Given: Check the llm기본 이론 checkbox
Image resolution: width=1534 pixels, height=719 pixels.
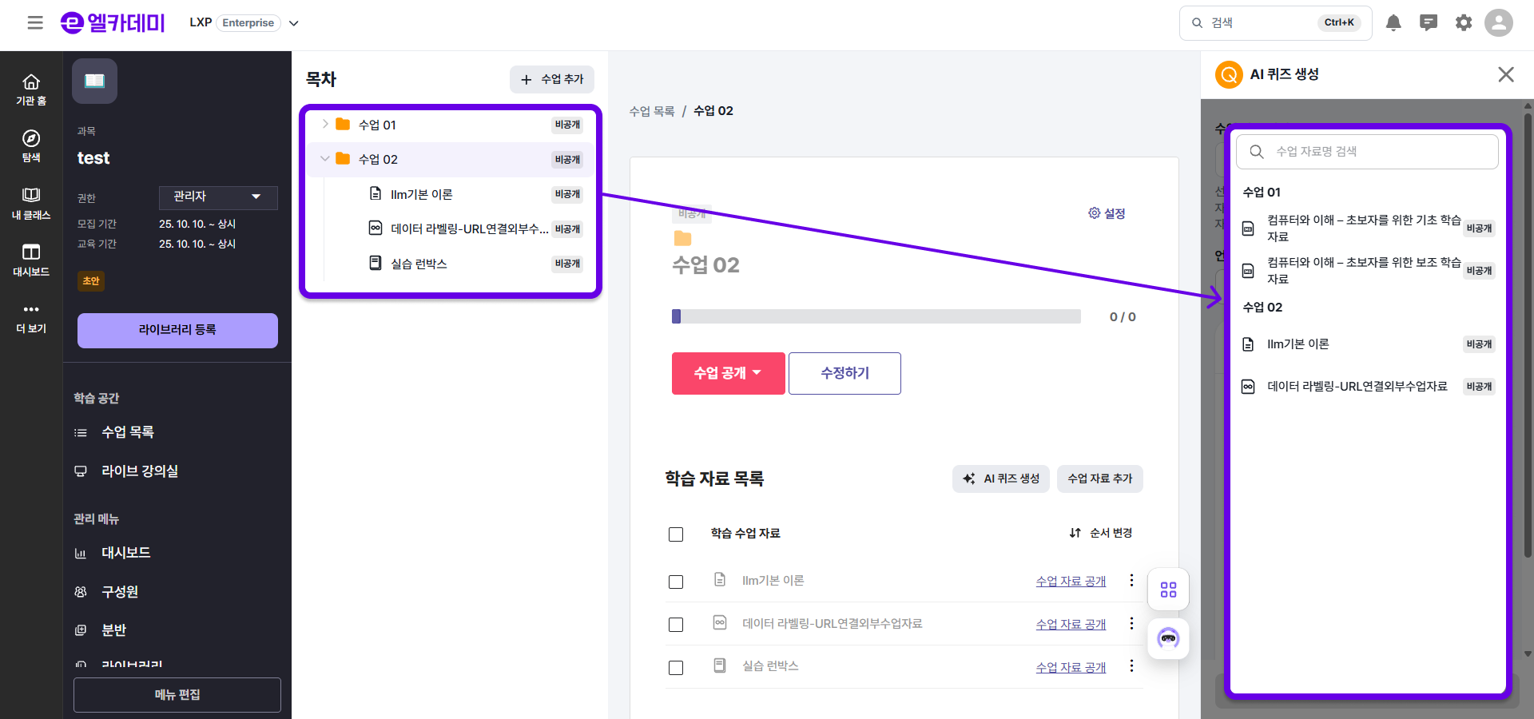Looking at the screenshot, I should click(x=676, y=582).
